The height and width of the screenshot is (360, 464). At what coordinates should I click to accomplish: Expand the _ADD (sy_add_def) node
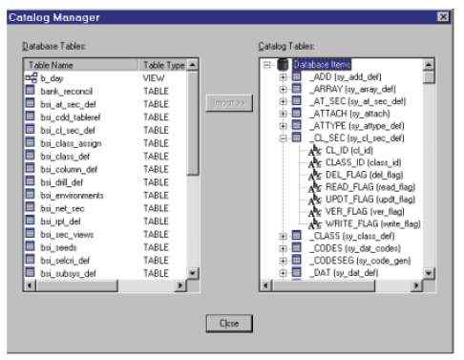(283, 77)
